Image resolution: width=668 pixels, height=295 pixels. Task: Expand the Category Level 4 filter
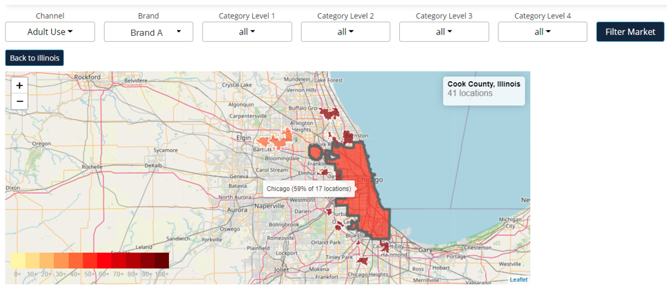click(543, 32)
